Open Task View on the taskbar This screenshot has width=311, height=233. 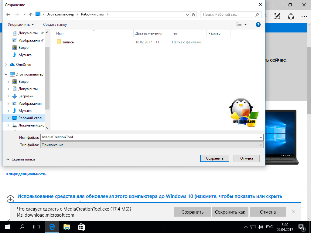[36, 227]
